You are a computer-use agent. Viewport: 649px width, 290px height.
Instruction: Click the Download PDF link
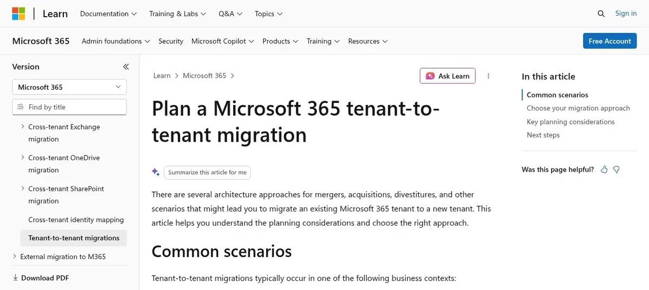[x=45, y=278]
